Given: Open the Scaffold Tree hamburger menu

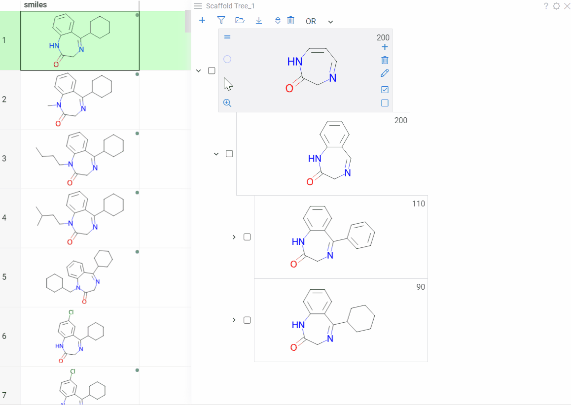Looking at the screenshot, I should (x=198, y=6).
